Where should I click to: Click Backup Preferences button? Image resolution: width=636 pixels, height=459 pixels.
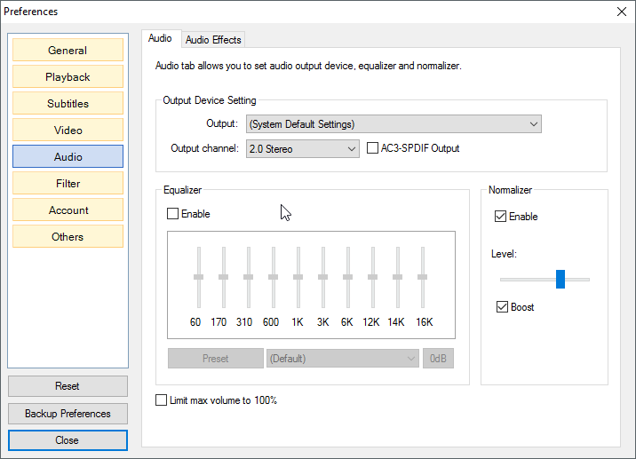pyautogui.click(x=68, y=414)
